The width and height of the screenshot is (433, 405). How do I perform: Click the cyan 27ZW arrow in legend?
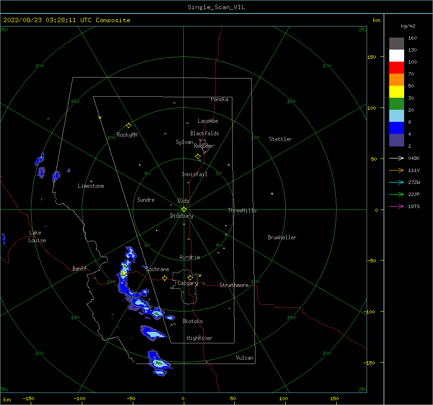(396, 182)
